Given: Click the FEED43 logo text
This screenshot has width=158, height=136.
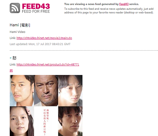Looking at the screenshot, I should (36, 6).
